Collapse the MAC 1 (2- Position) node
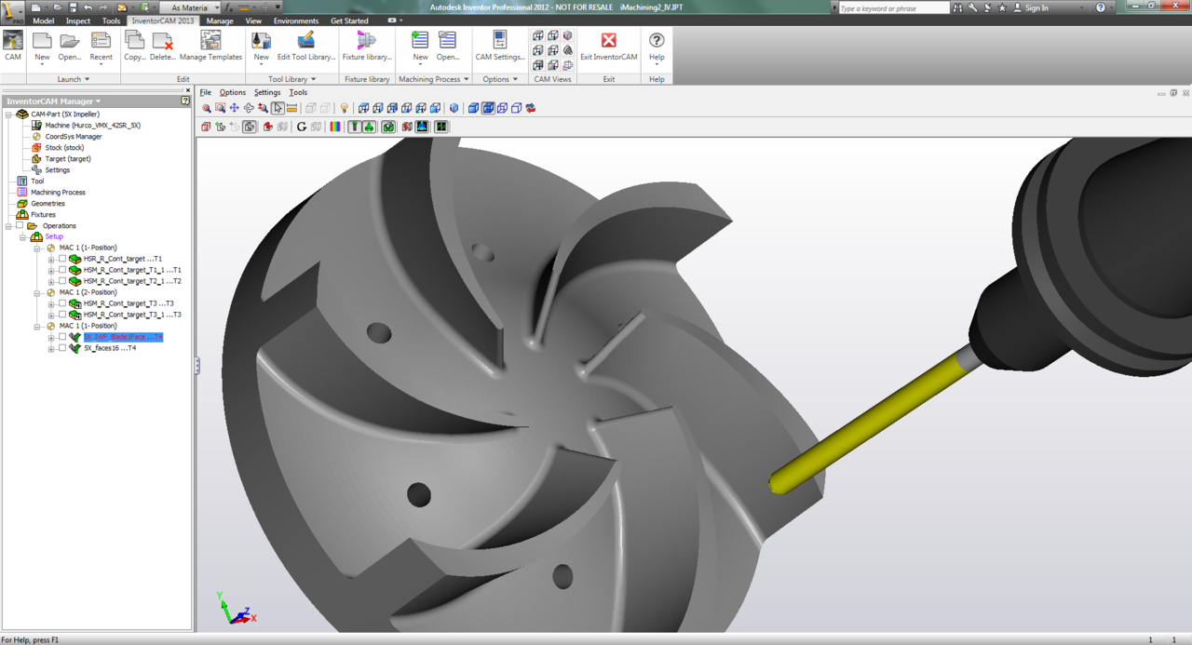The height and width of the screenshot is (645, 1192). [38, 293]
